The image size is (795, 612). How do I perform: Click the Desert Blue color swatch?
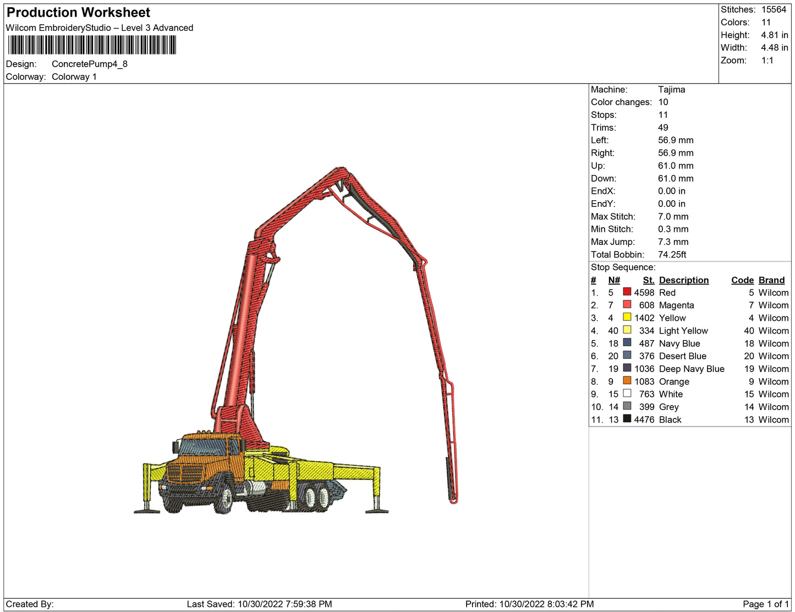[x=627, y=355]
